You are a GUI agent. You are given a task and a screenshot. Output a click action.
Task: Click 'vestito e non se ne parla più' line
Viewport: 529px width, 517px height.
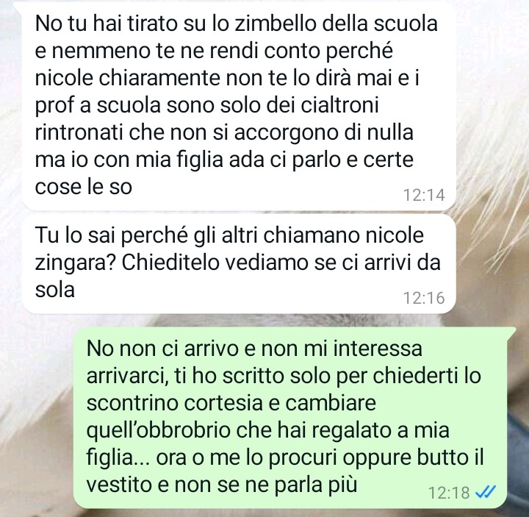tap(222, 485)
